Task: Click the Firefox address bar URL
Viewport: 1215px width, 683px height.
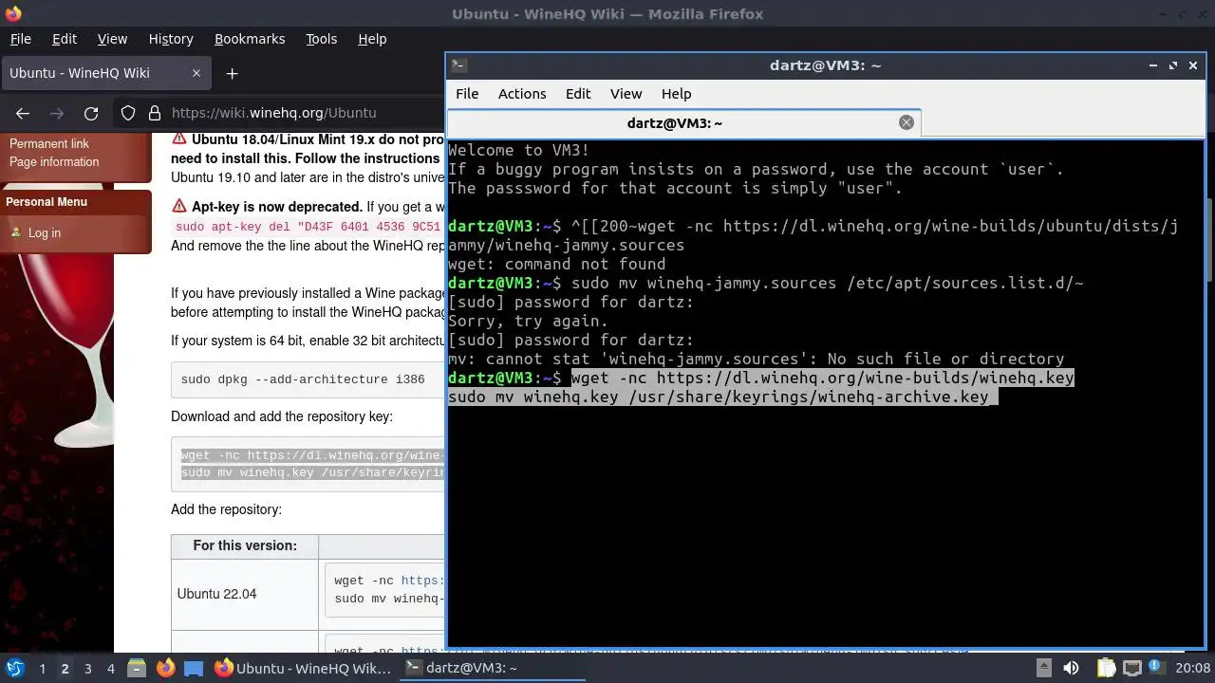Action: [273, 113]
